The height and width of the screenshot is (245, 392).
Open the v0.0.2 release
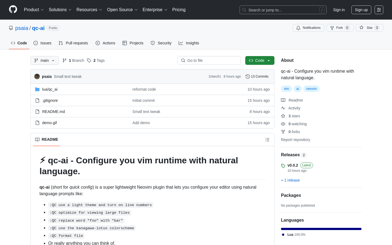[x=293, y=165]
